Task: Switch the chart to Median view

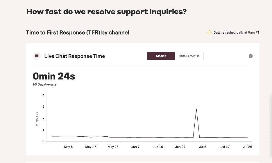Action: point(161,56)
